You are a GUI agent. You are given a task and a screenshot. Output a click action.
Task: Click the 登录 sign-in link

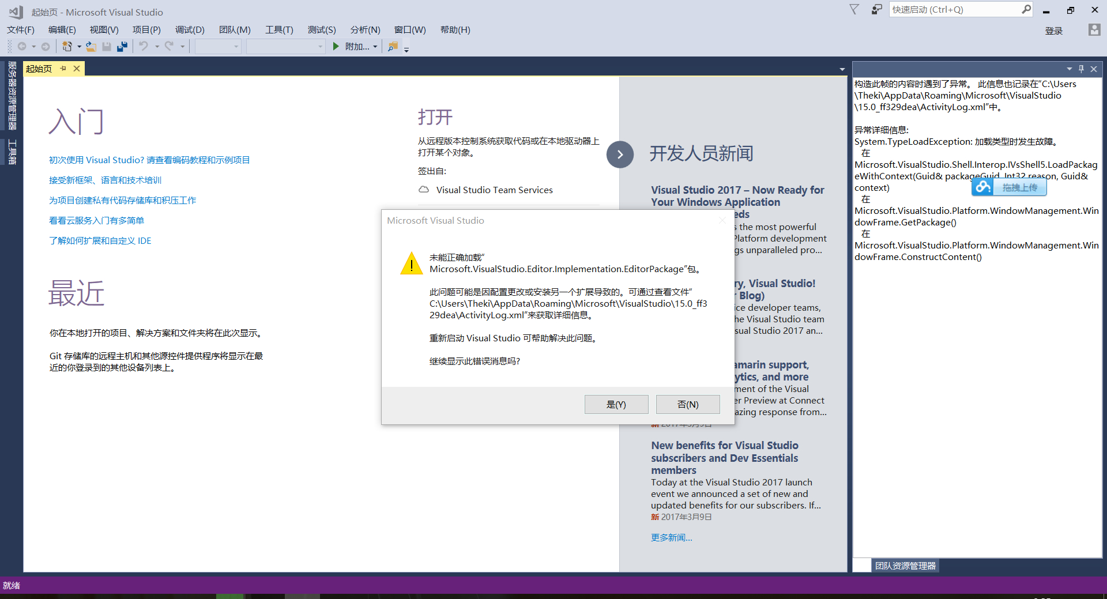1054,31
